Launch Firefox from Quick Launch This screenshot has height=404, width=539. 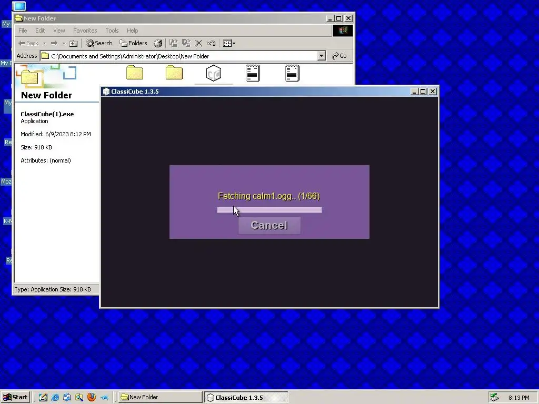pos(92,397)
